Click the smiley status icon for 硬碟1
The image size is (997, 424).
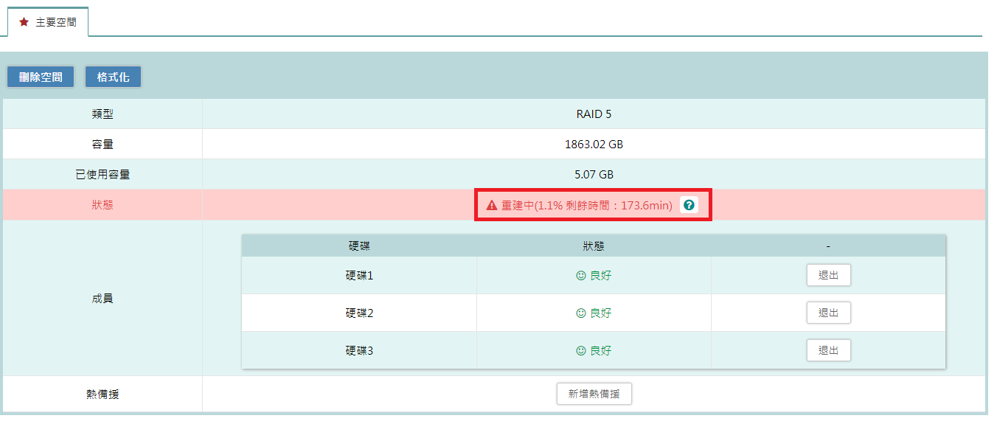581,276
